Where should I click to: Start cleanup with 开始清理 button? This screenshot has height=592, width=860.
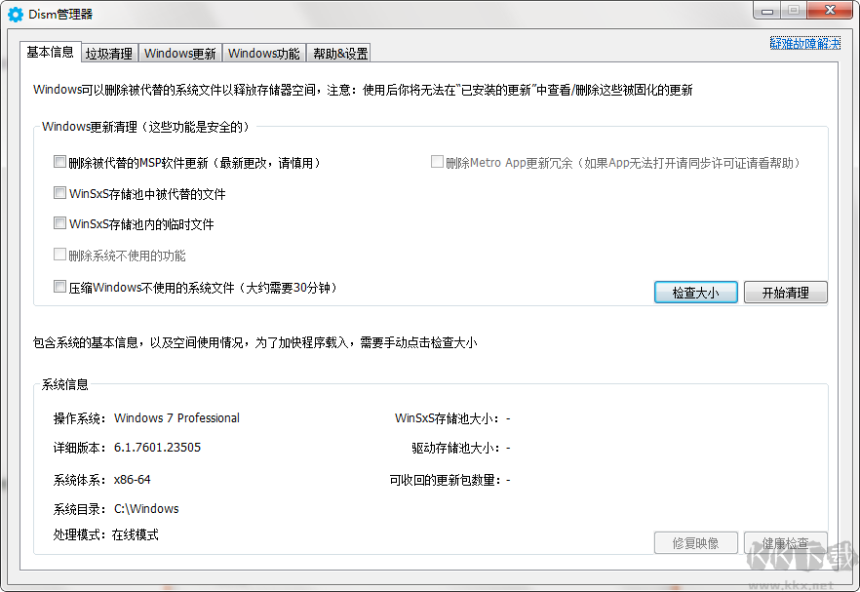tap(786, 293)
